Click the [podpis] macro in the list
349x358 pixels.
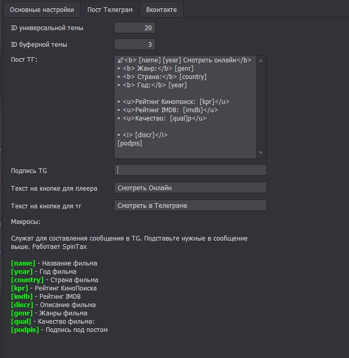(24, 330)
